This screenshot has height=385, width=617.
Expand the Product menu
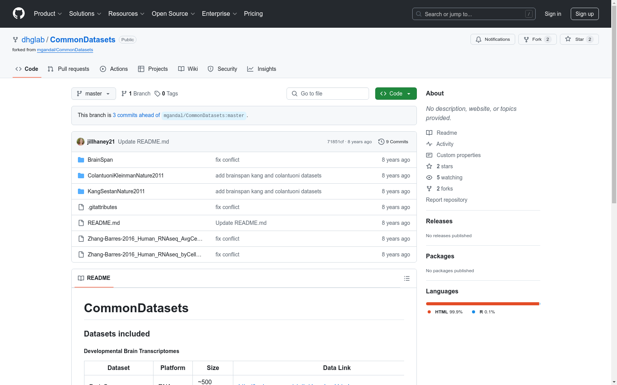48,14
